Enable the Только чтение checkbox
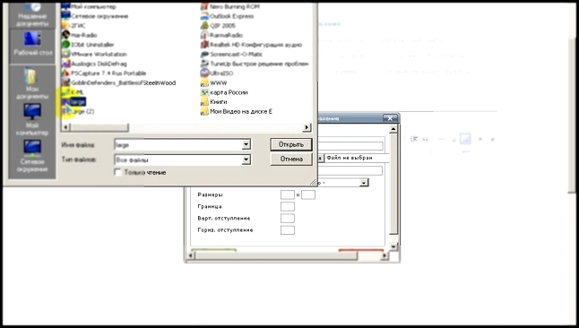Viewport: 579px width, 328px height. pyautogui.click(x=117, y=172)
